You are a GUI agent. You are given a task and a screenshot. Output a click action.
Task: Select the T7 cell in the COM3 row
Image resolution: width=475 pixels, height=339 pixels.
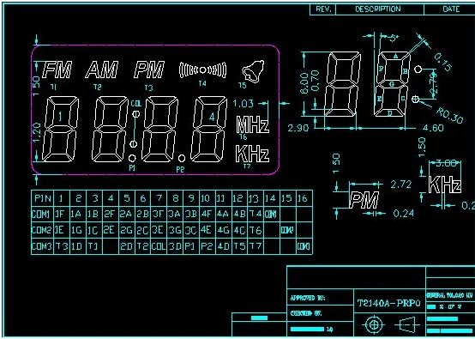(x=256, y=246)
